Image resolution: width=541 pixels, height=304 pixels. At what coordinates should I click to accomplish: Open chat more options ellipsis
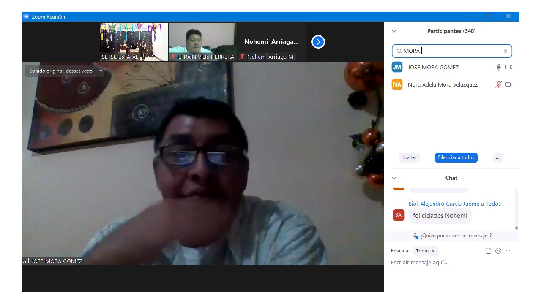(x=508, y=251)
